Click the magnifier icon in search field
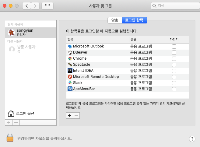Screen dimensions: 200x147 tap(154, 6)
